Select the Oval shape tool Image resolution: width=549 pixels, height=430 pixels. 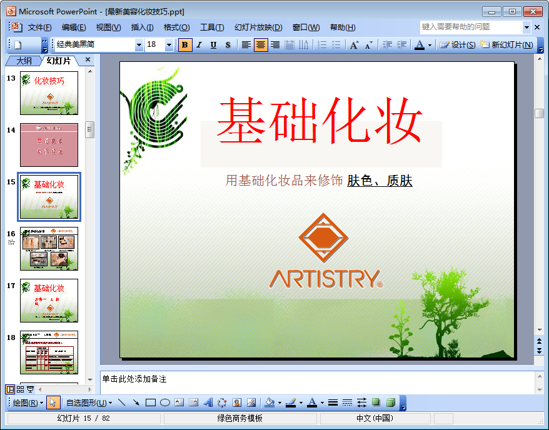(x=165, y=402)
